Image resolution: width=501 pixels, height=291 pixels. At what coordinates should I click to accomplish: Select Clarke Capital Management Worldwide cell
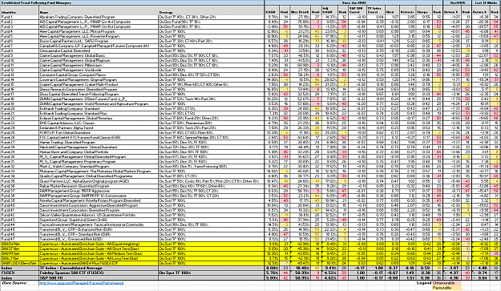99,70
